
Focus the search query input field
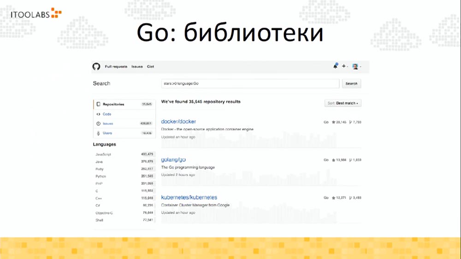click(x=250, y=84)
